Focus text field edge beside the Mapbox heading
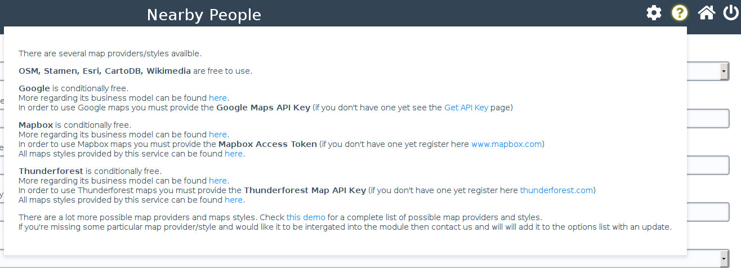Image resolution: width=741 pixels, height=268 pixels. click(708, 119)
